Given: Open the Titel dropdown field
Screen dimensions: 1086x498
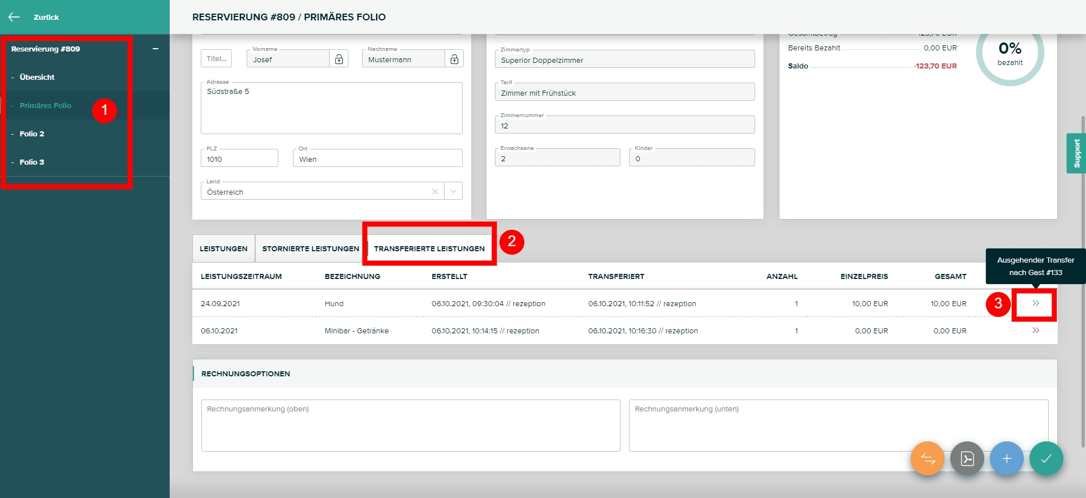Looking at the screenshot, I should click(216, 59).
